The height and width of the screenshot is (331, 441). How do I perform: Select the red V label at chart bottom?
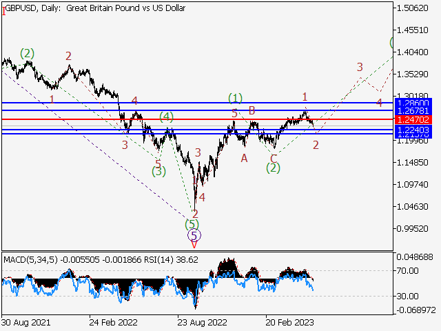tap(194, 244)
